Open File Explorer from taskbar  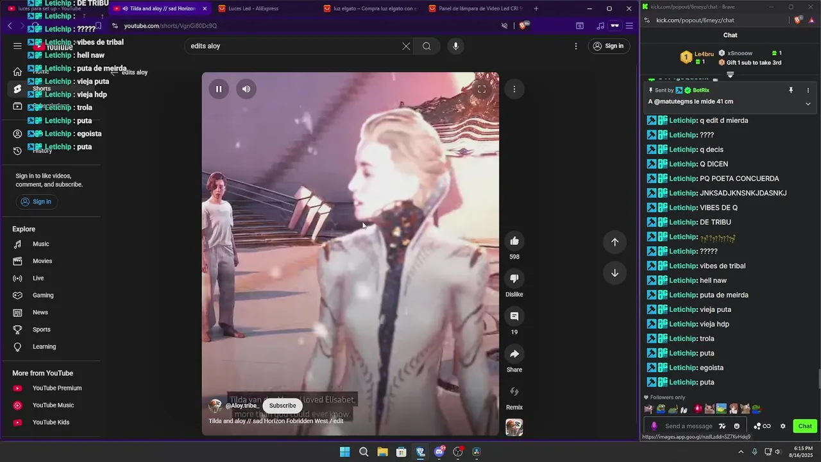(382, 452)
